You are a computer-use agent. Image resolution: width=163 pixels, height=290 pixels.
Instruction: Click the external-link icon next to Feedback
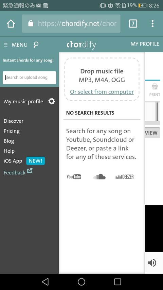point(30,171)
